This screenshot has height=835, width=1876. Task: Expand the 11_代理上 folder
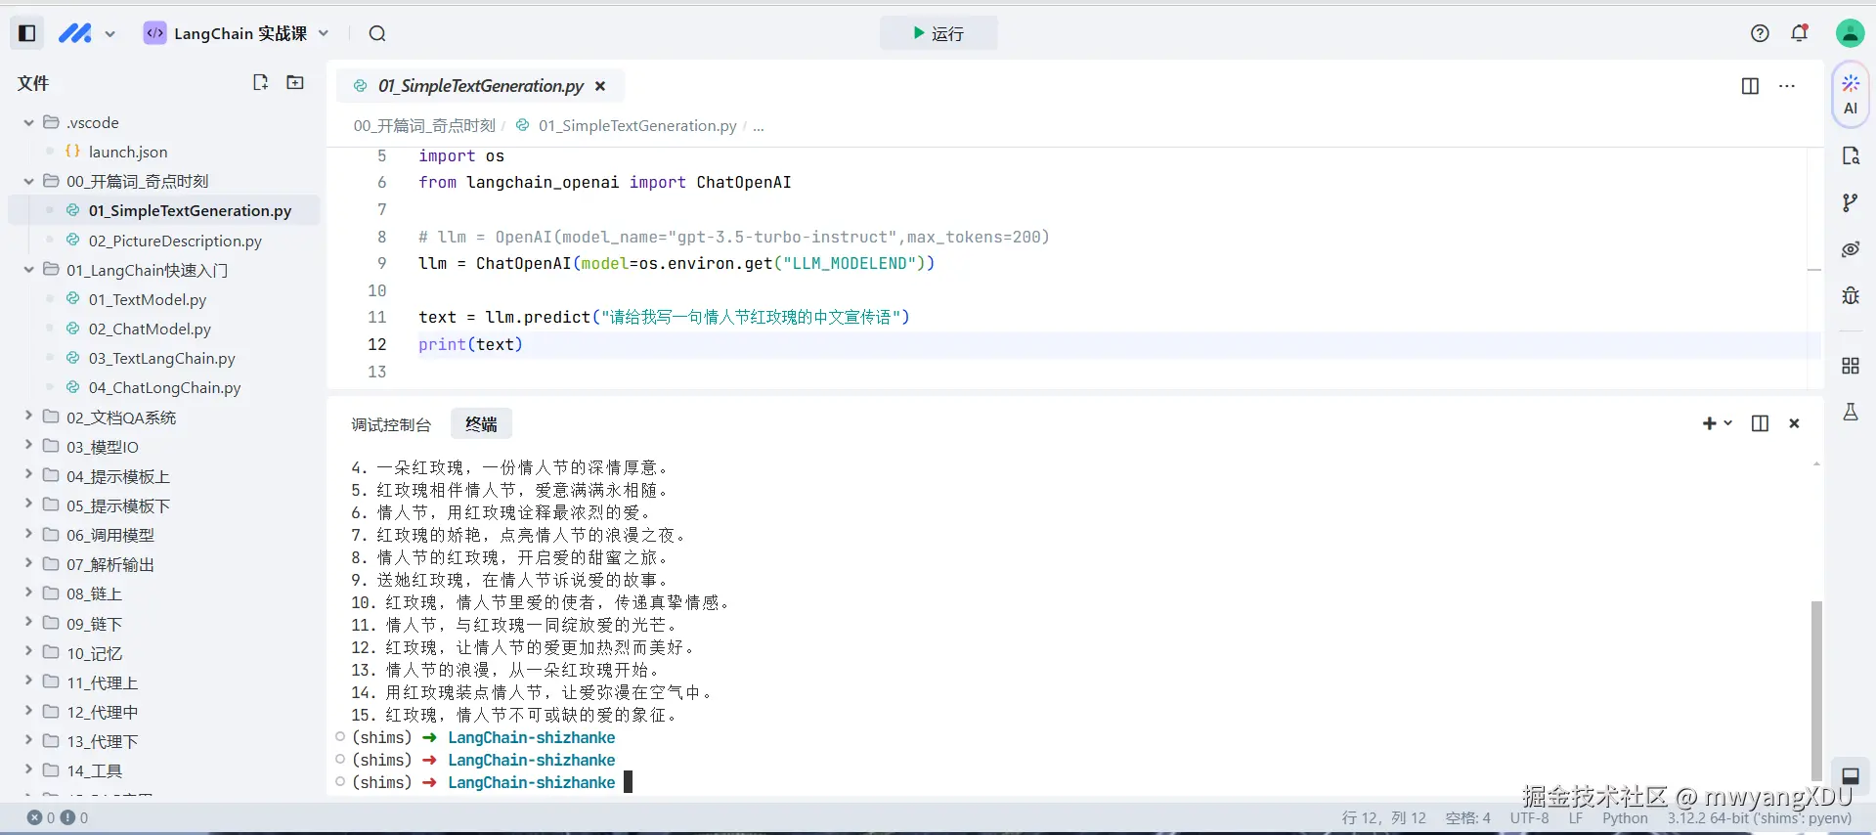pos(28,681)
